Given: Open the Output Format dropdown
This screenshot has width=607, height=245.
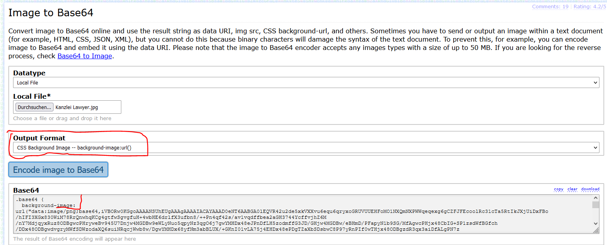Looking at the screenshot, I should click(306, 147).
